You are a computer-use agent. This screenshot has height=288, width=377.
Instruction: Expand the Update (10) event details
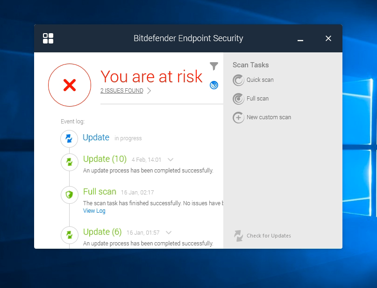[170, 159]
